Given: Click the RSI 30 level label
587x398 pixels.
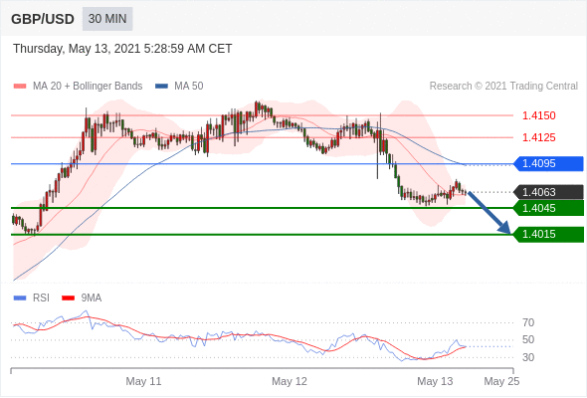Looking at the screenshot, I should pos(528,357).
